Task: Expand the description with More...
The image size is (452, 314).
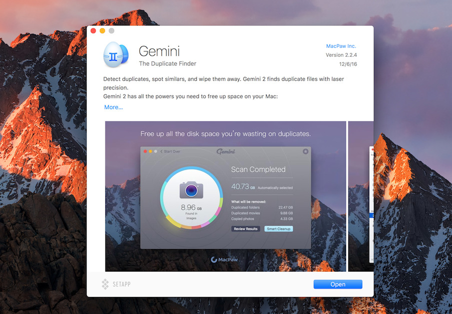Action: pos(113,107)
